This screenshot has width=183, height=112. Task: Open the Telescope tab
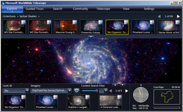(103, 9)
